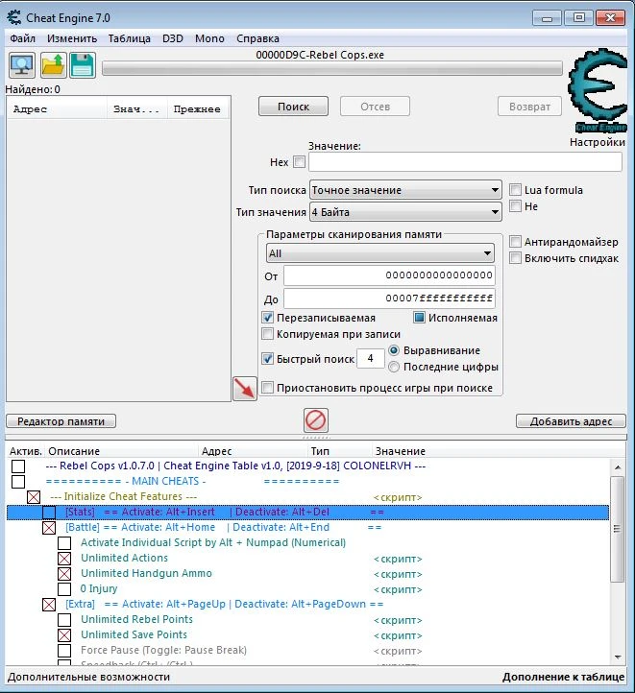Click the scan progress bar

tap(332, 68)
